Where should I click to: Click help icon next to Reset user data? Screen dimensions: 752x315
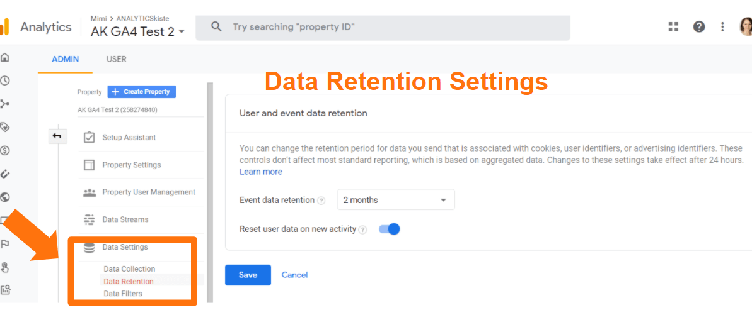[363, 229]
